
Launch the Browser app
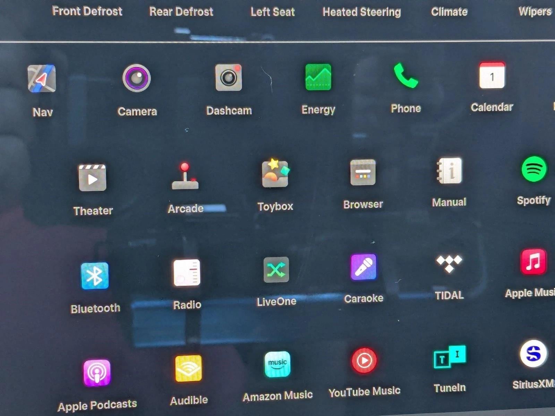(x=363, y=172)
